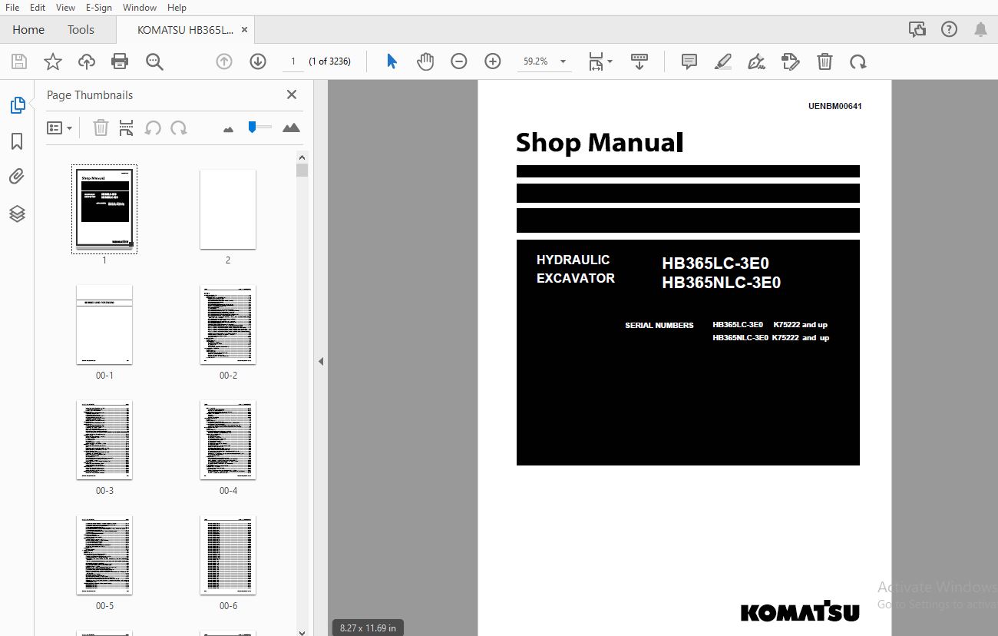The height and width of the screenshot is (636, 998).
Task: Select thumbnail page 00-4
Action: (228, 440)
